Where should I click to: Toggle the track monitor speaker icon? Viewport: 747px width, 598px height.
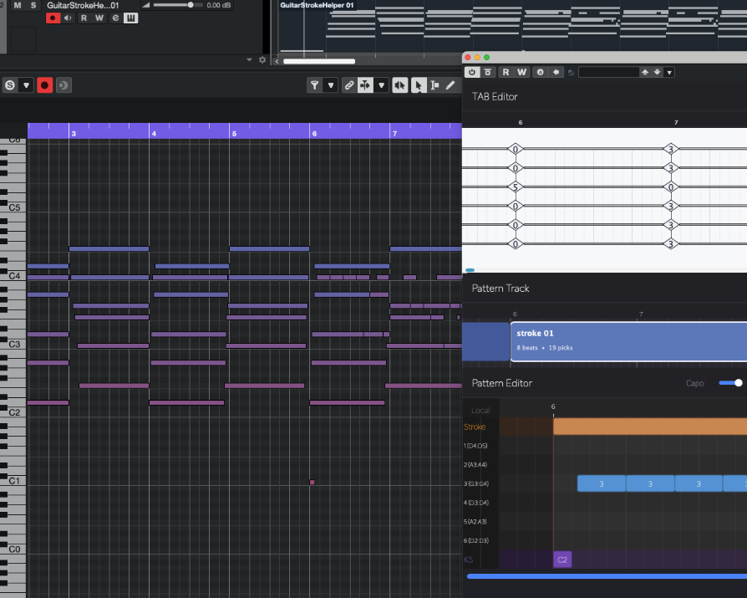pos(69,18)
